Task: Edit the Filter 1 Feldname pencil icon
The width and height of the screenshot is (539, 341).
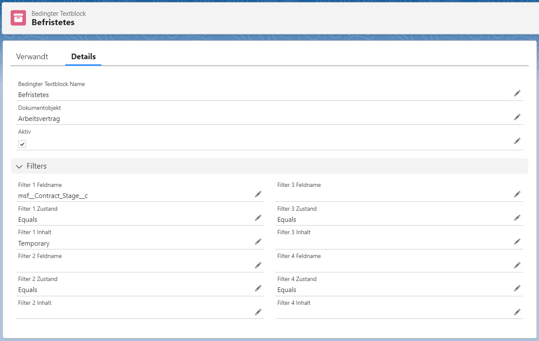Action: (258, 194)
